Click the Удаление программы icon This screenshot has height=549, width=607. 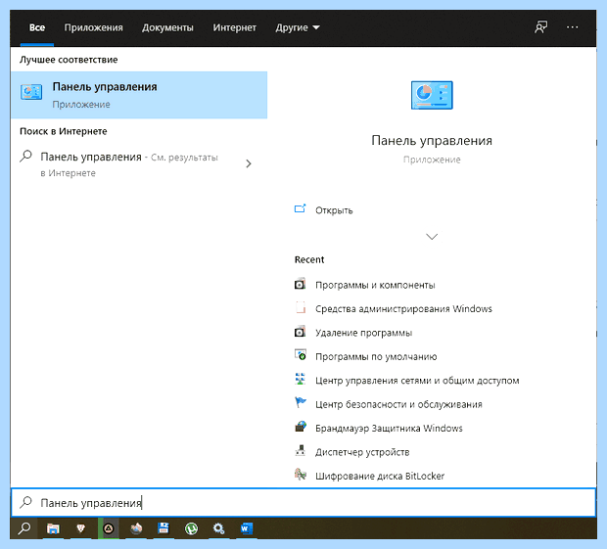tap(300, 332)
